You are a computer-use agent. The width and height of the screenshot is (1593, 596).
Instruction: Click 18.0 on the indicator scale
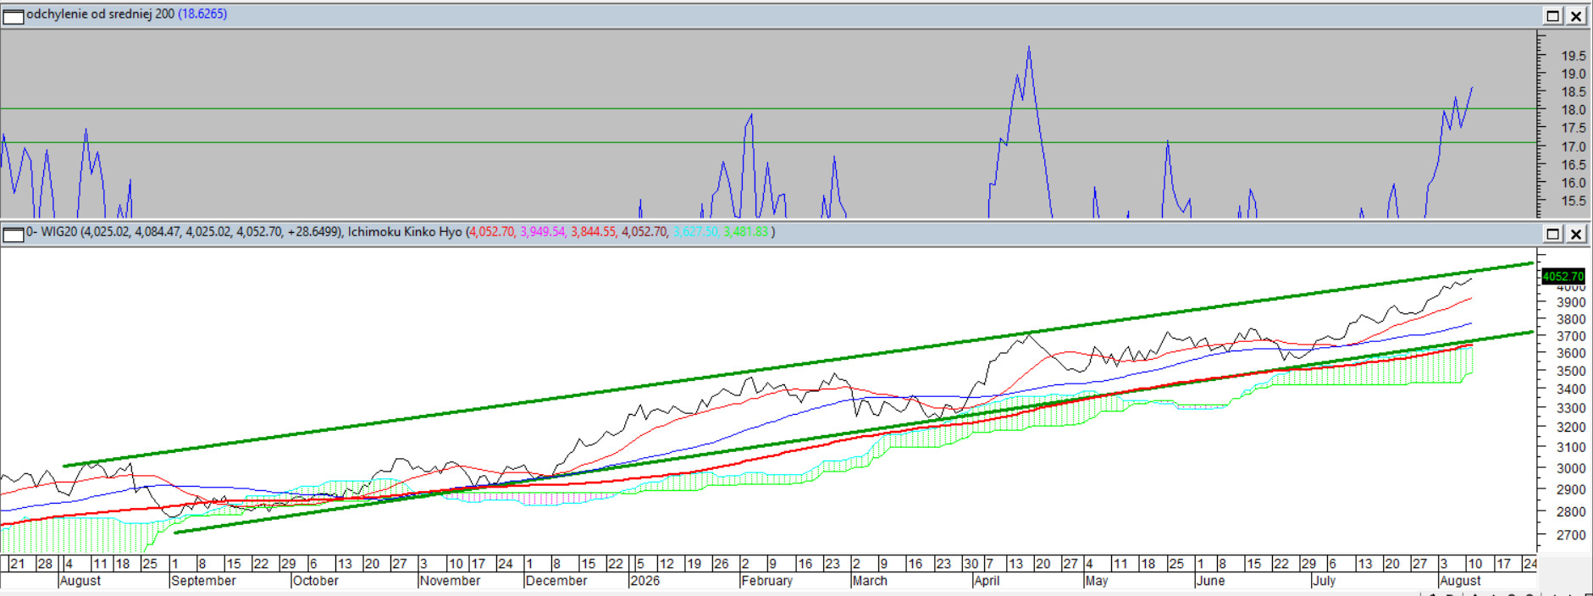pyautogui.click(x=1574, y=110)
